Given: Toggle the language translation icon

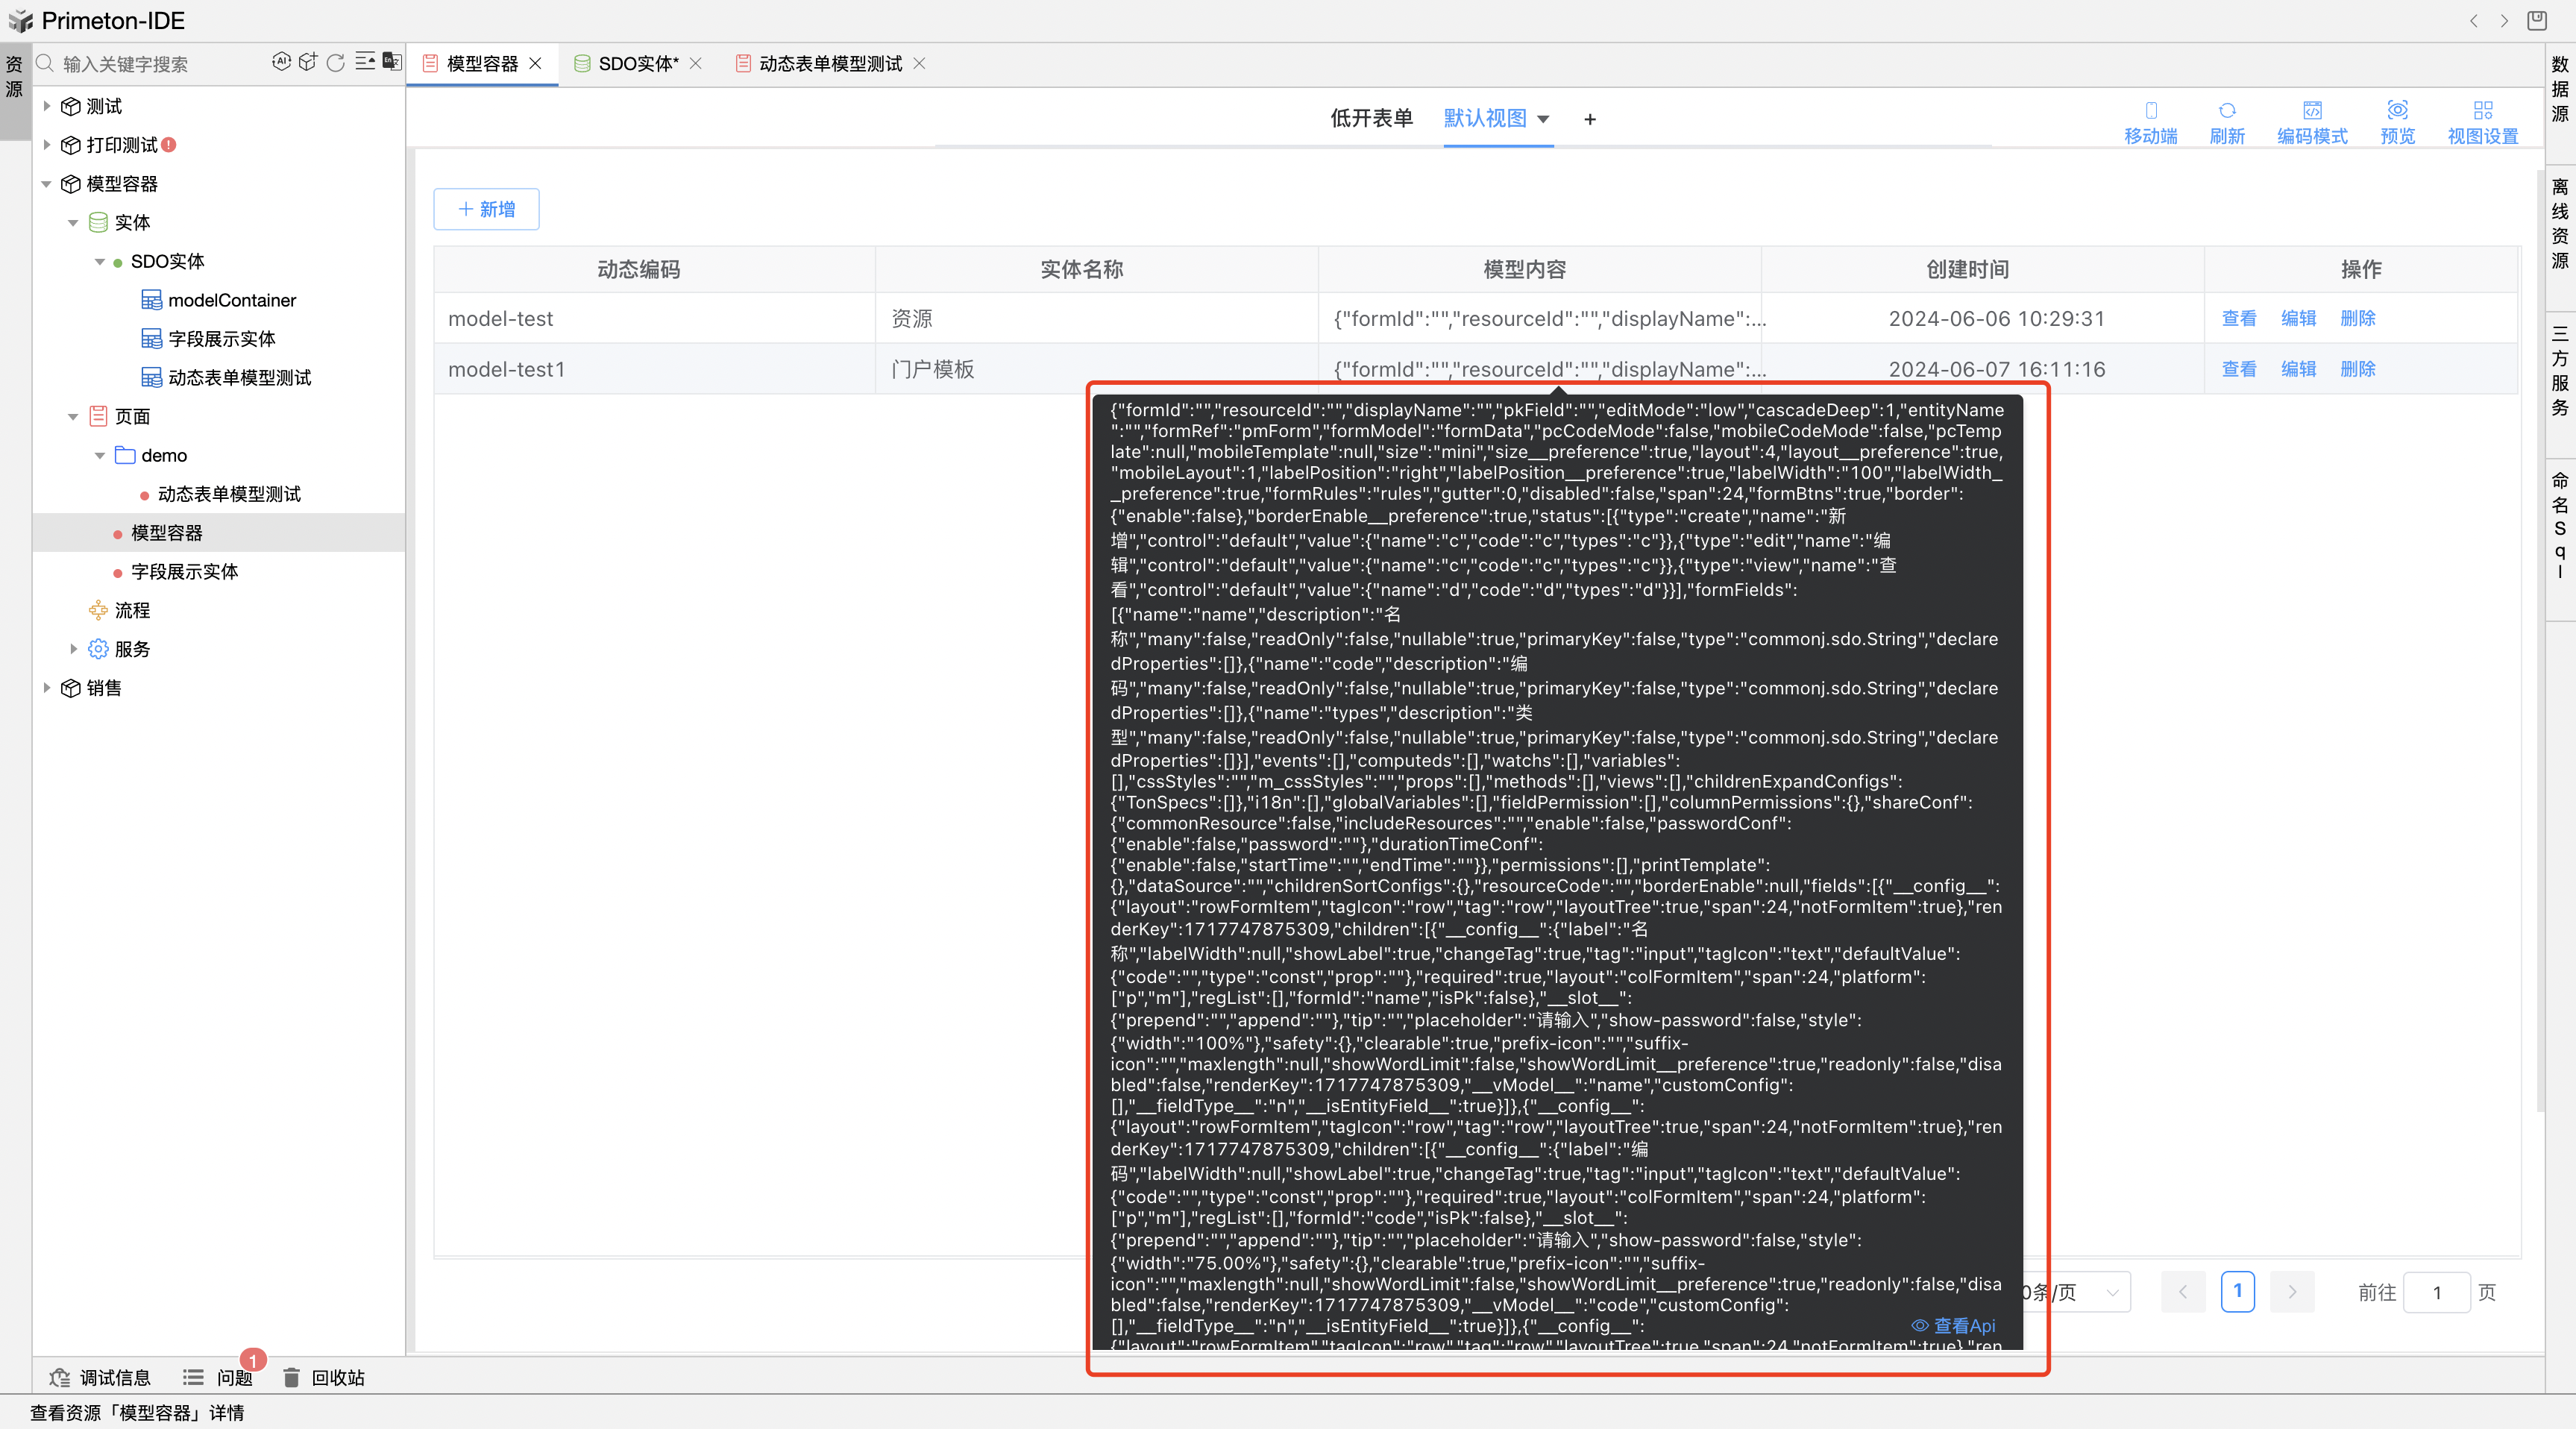Looking at the screenshot, I should (x=392, y=62).
